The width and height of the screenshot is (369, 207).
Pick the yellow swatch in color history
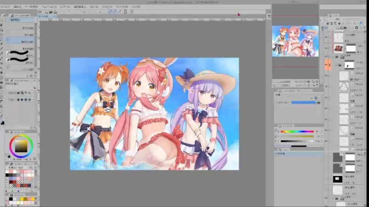click(22, 199)
